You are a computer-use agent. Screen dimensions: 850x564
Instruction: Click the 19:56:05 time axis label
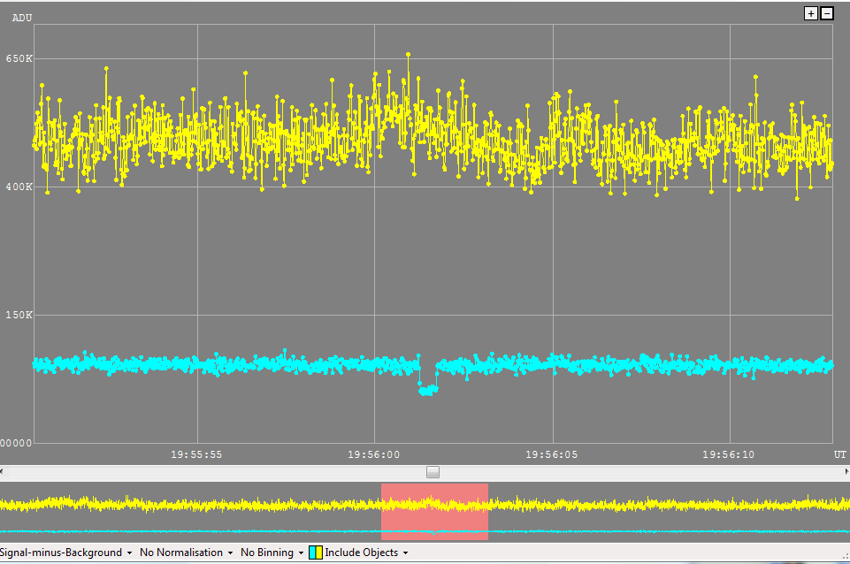pos(552,454)
